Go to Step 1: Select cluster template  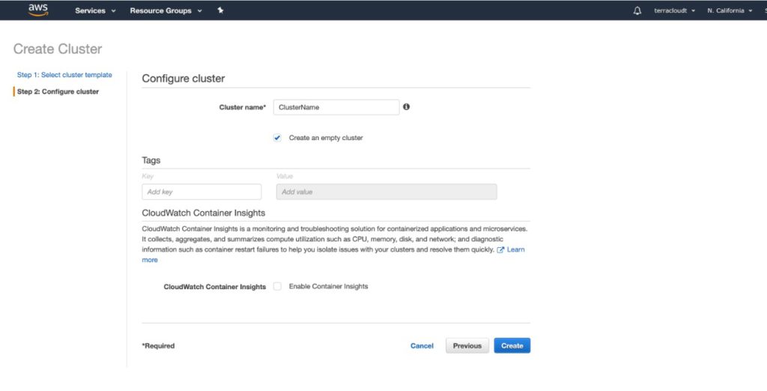pyautogui.click(x=64, y=75)
